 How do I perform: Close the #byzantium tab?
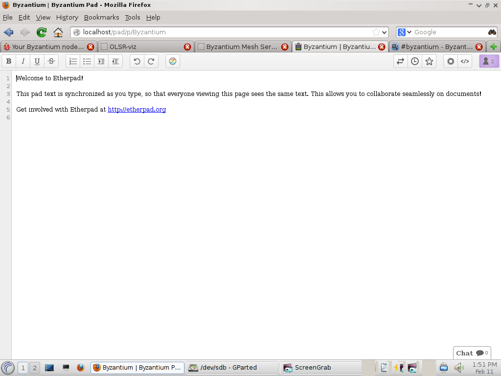pos(479,47)
